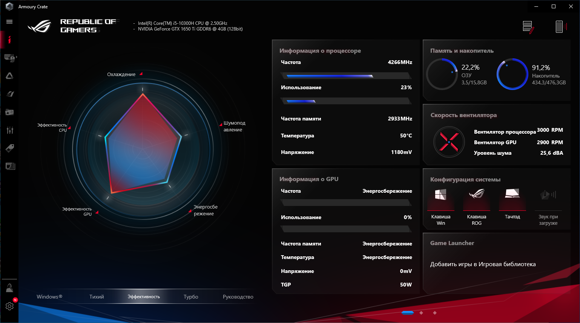Expand the Devices submenu arrow in sidebar

click(17, 57)
